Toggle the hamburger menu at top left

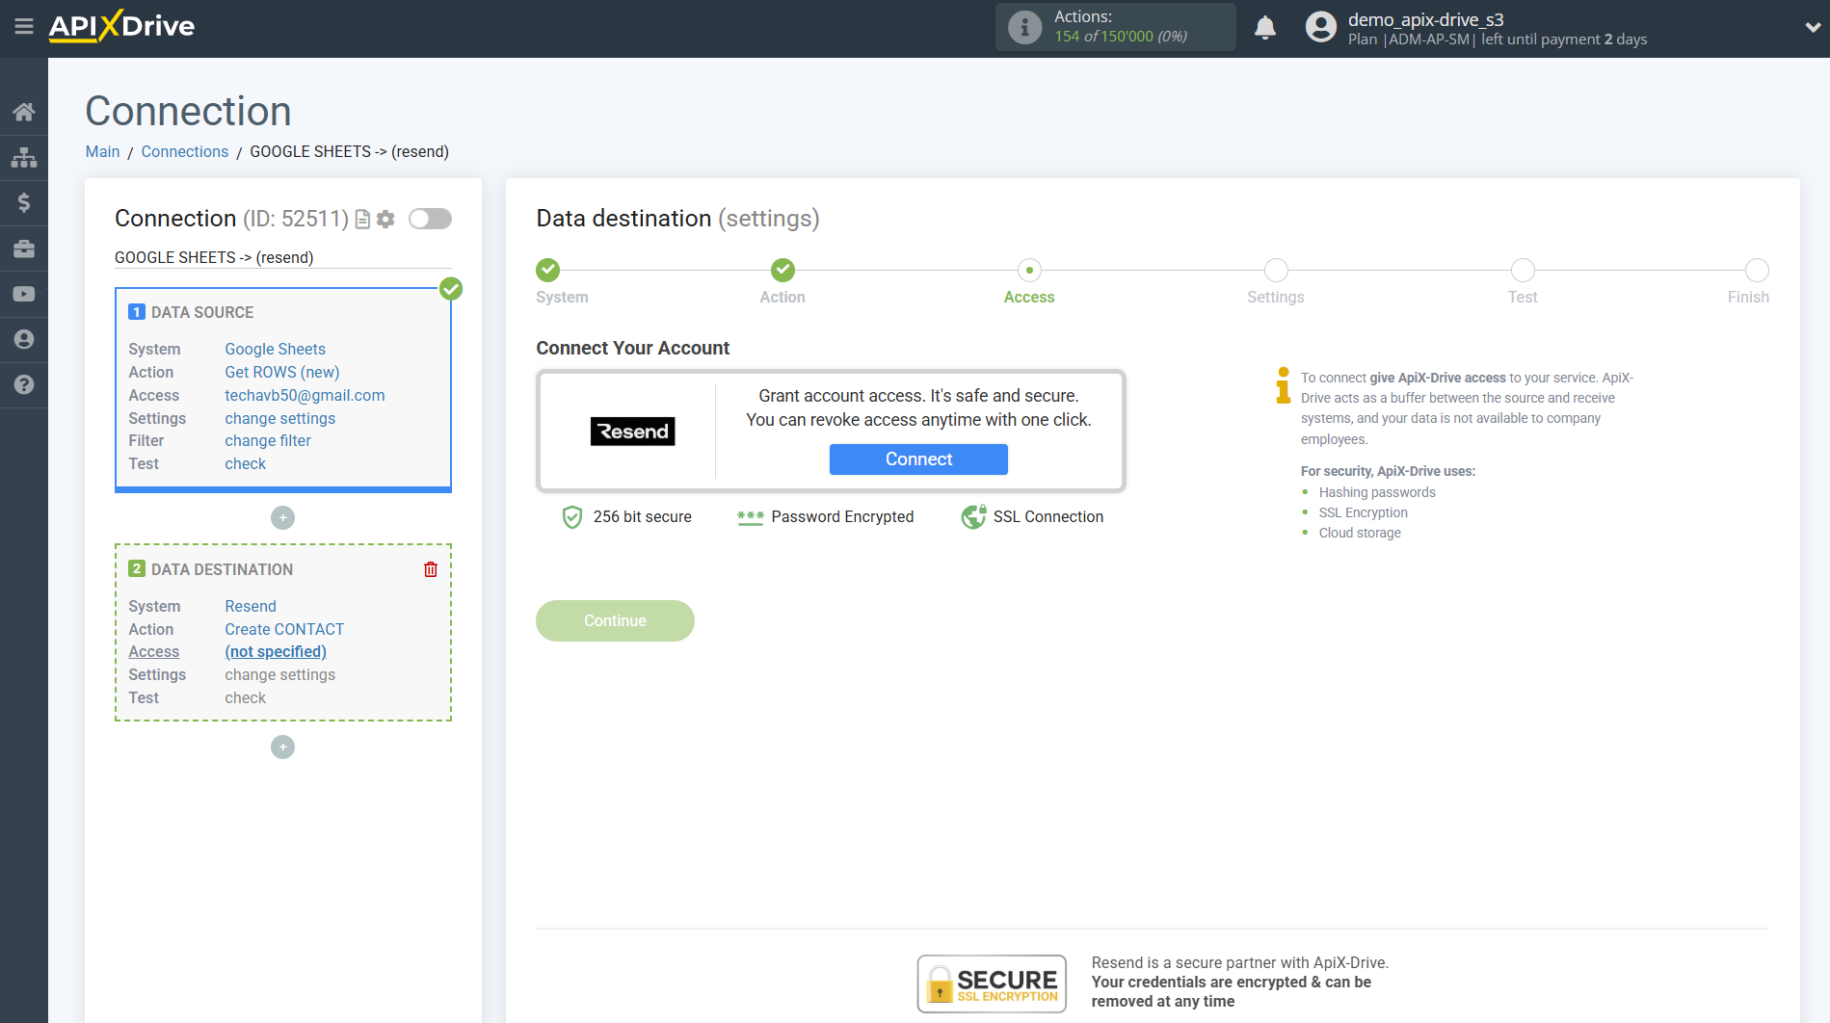tap(24, 27)
